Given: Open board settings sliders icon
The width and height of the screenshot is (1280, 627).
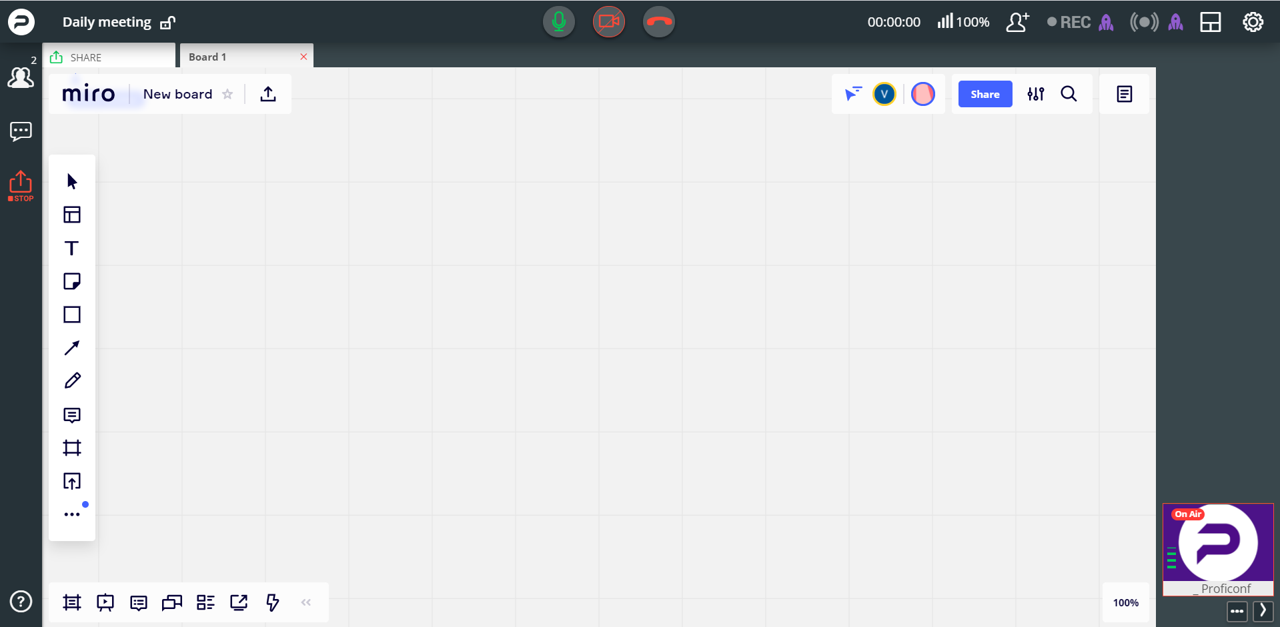Looking at the screenshot, I should (x=1036, y=94).
